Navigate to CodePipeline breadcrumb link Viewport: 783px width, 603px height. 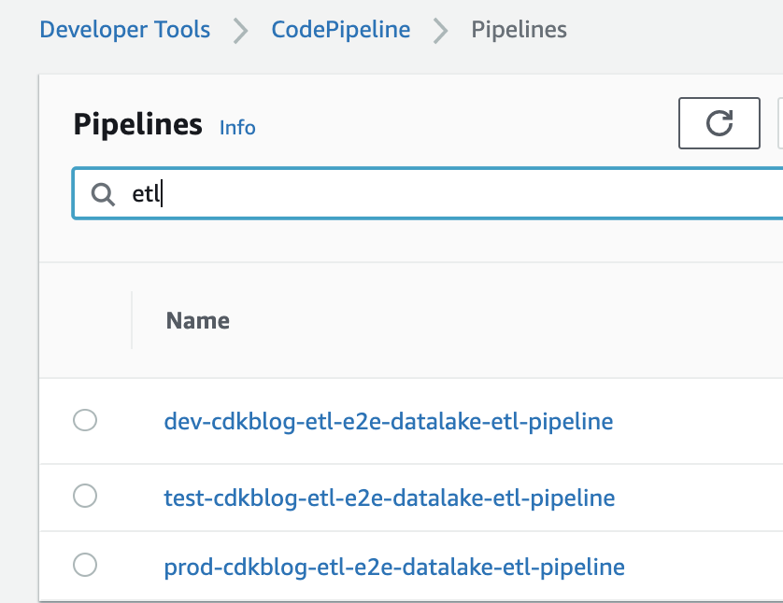[340, 30]
